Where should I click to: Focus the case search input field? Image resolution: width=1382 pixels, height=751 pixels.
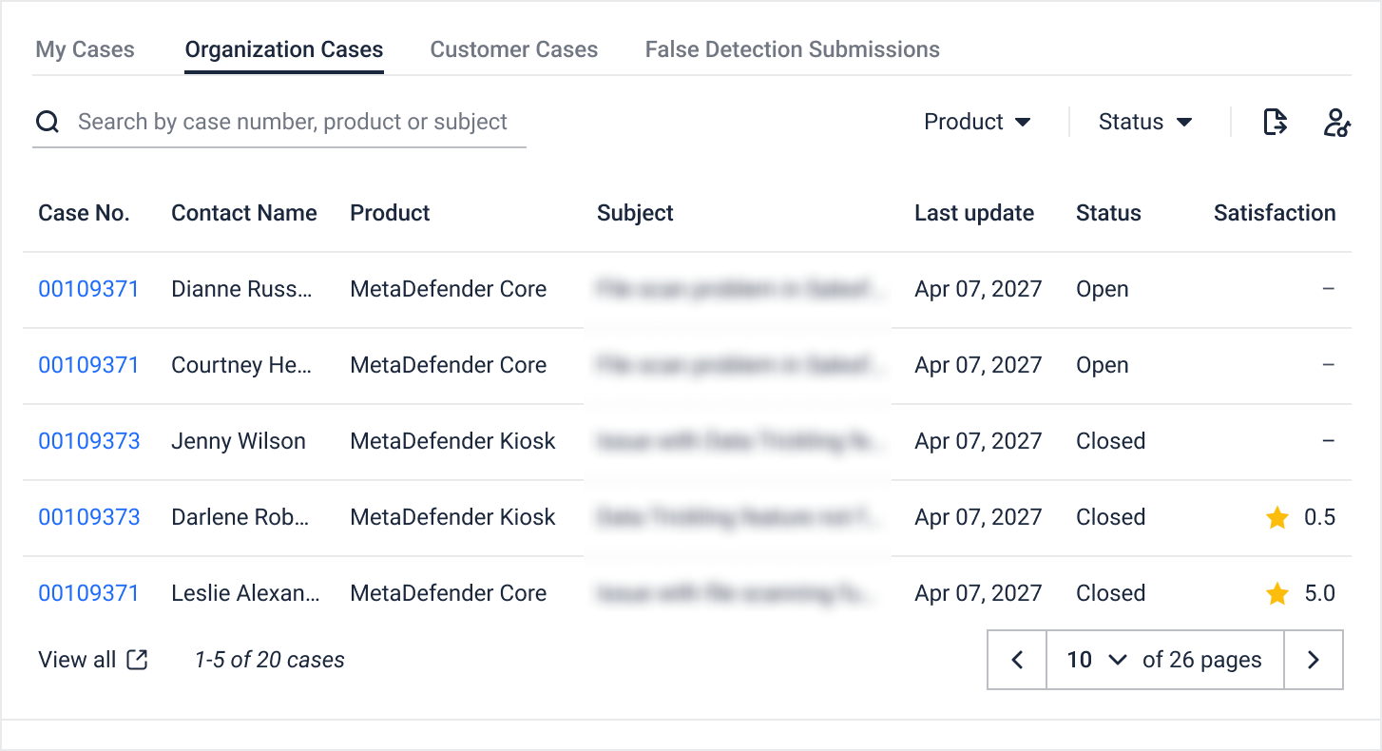293,122
